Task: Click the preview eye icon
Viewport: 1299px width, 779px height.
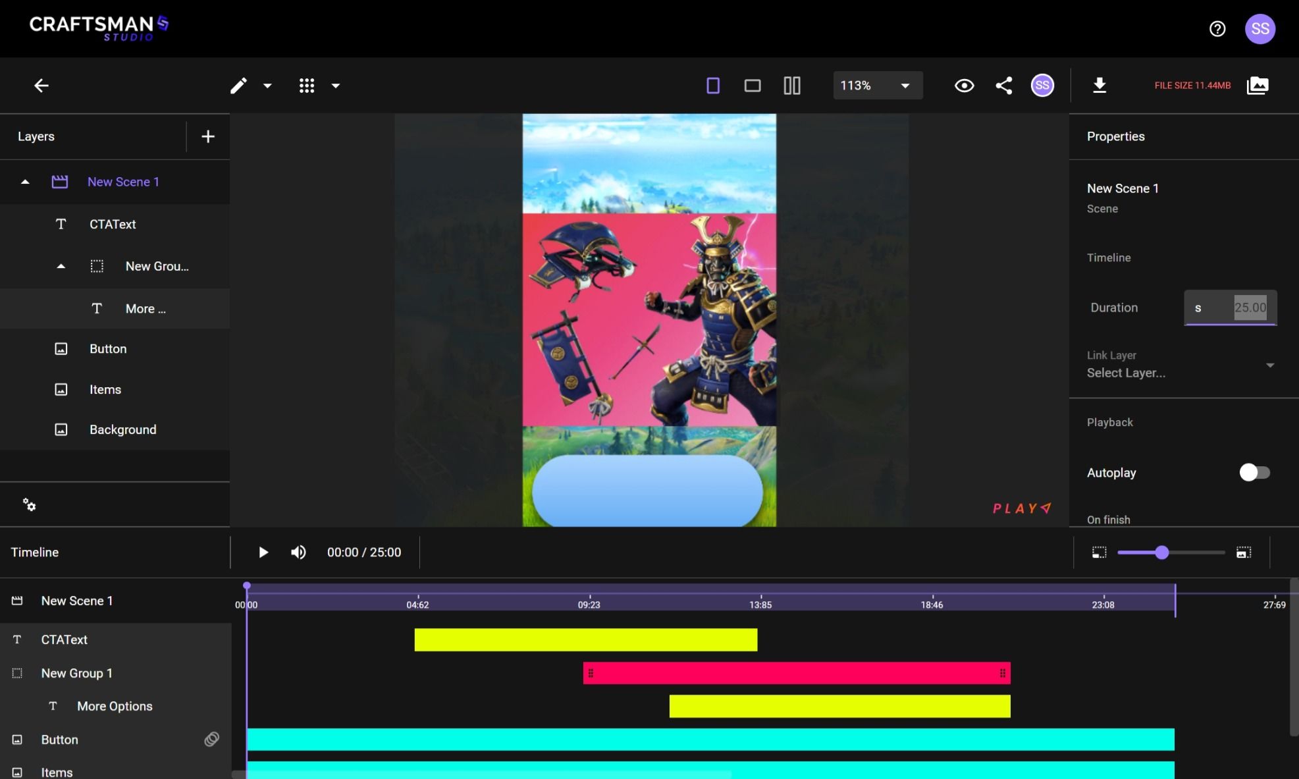Action: tap(965, 86)
